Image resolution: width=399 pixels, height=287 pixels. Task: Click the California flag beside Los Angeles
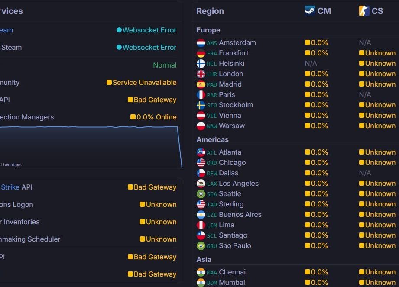(x=201, y=183)
